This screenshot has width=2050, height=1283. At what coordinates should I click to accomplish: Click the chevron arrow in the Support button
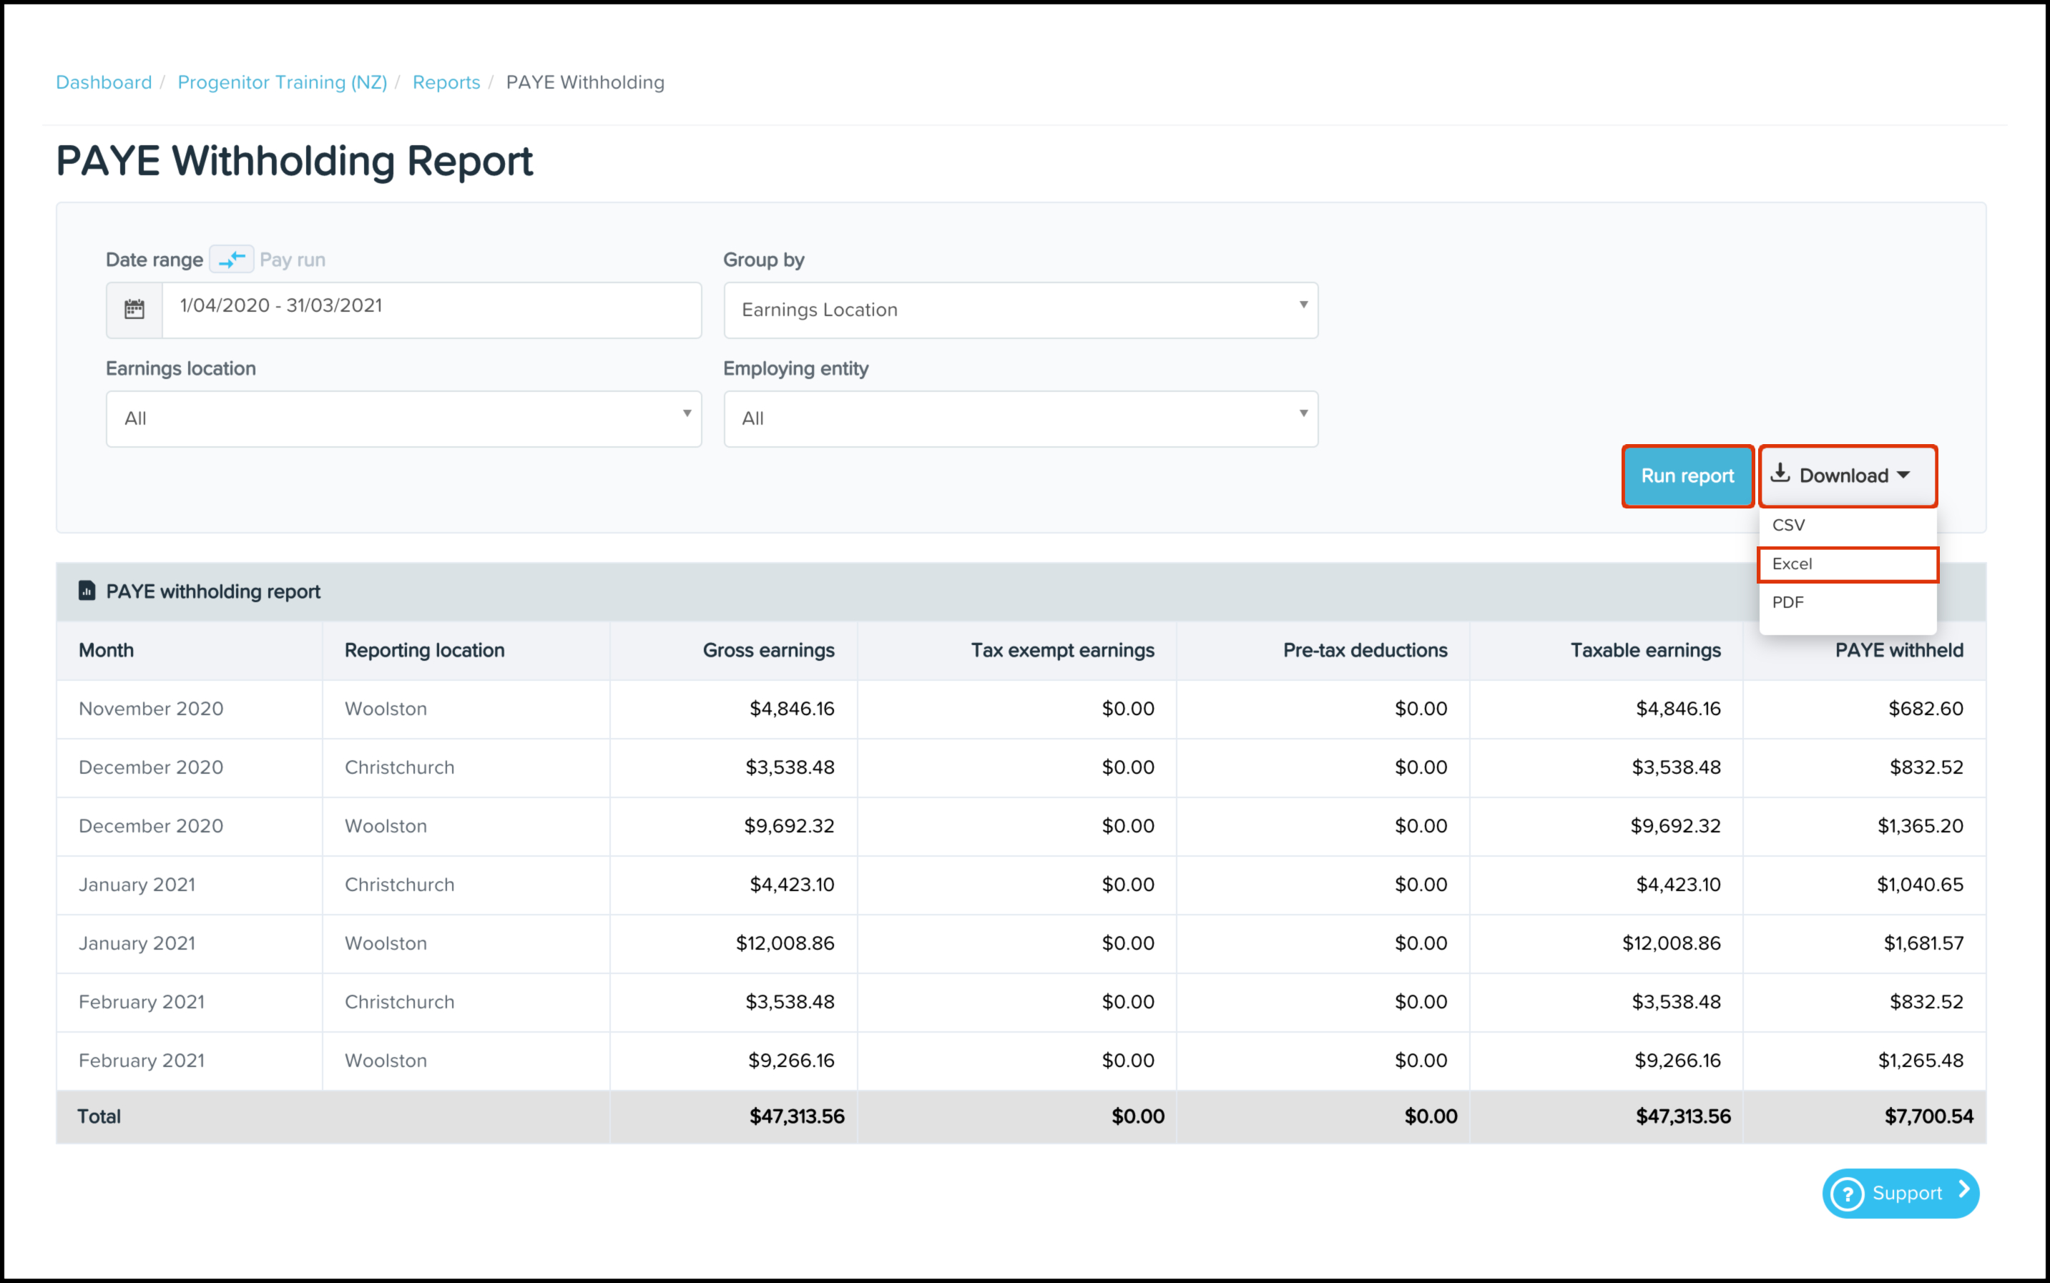click(x=1964, y=1193)
